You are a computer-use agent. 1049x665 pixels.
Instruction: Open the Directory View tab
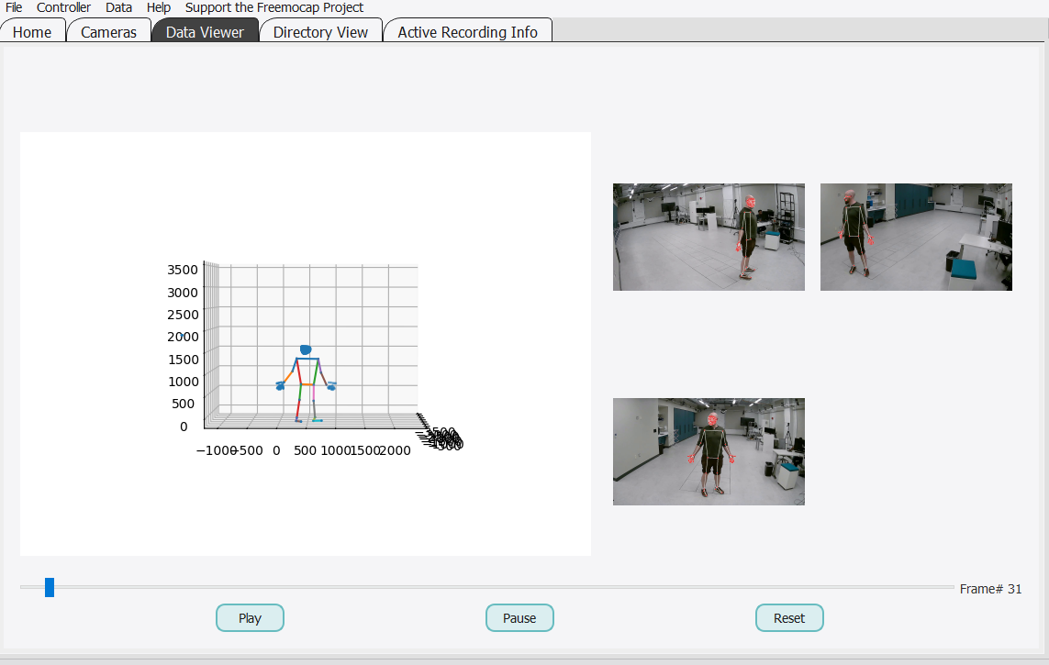tap(320, 32)
